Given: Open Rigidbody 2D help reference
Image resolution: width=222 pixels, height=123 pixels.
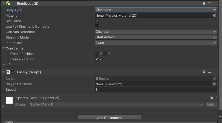Looking at the screenshot, I should [204, 3].
